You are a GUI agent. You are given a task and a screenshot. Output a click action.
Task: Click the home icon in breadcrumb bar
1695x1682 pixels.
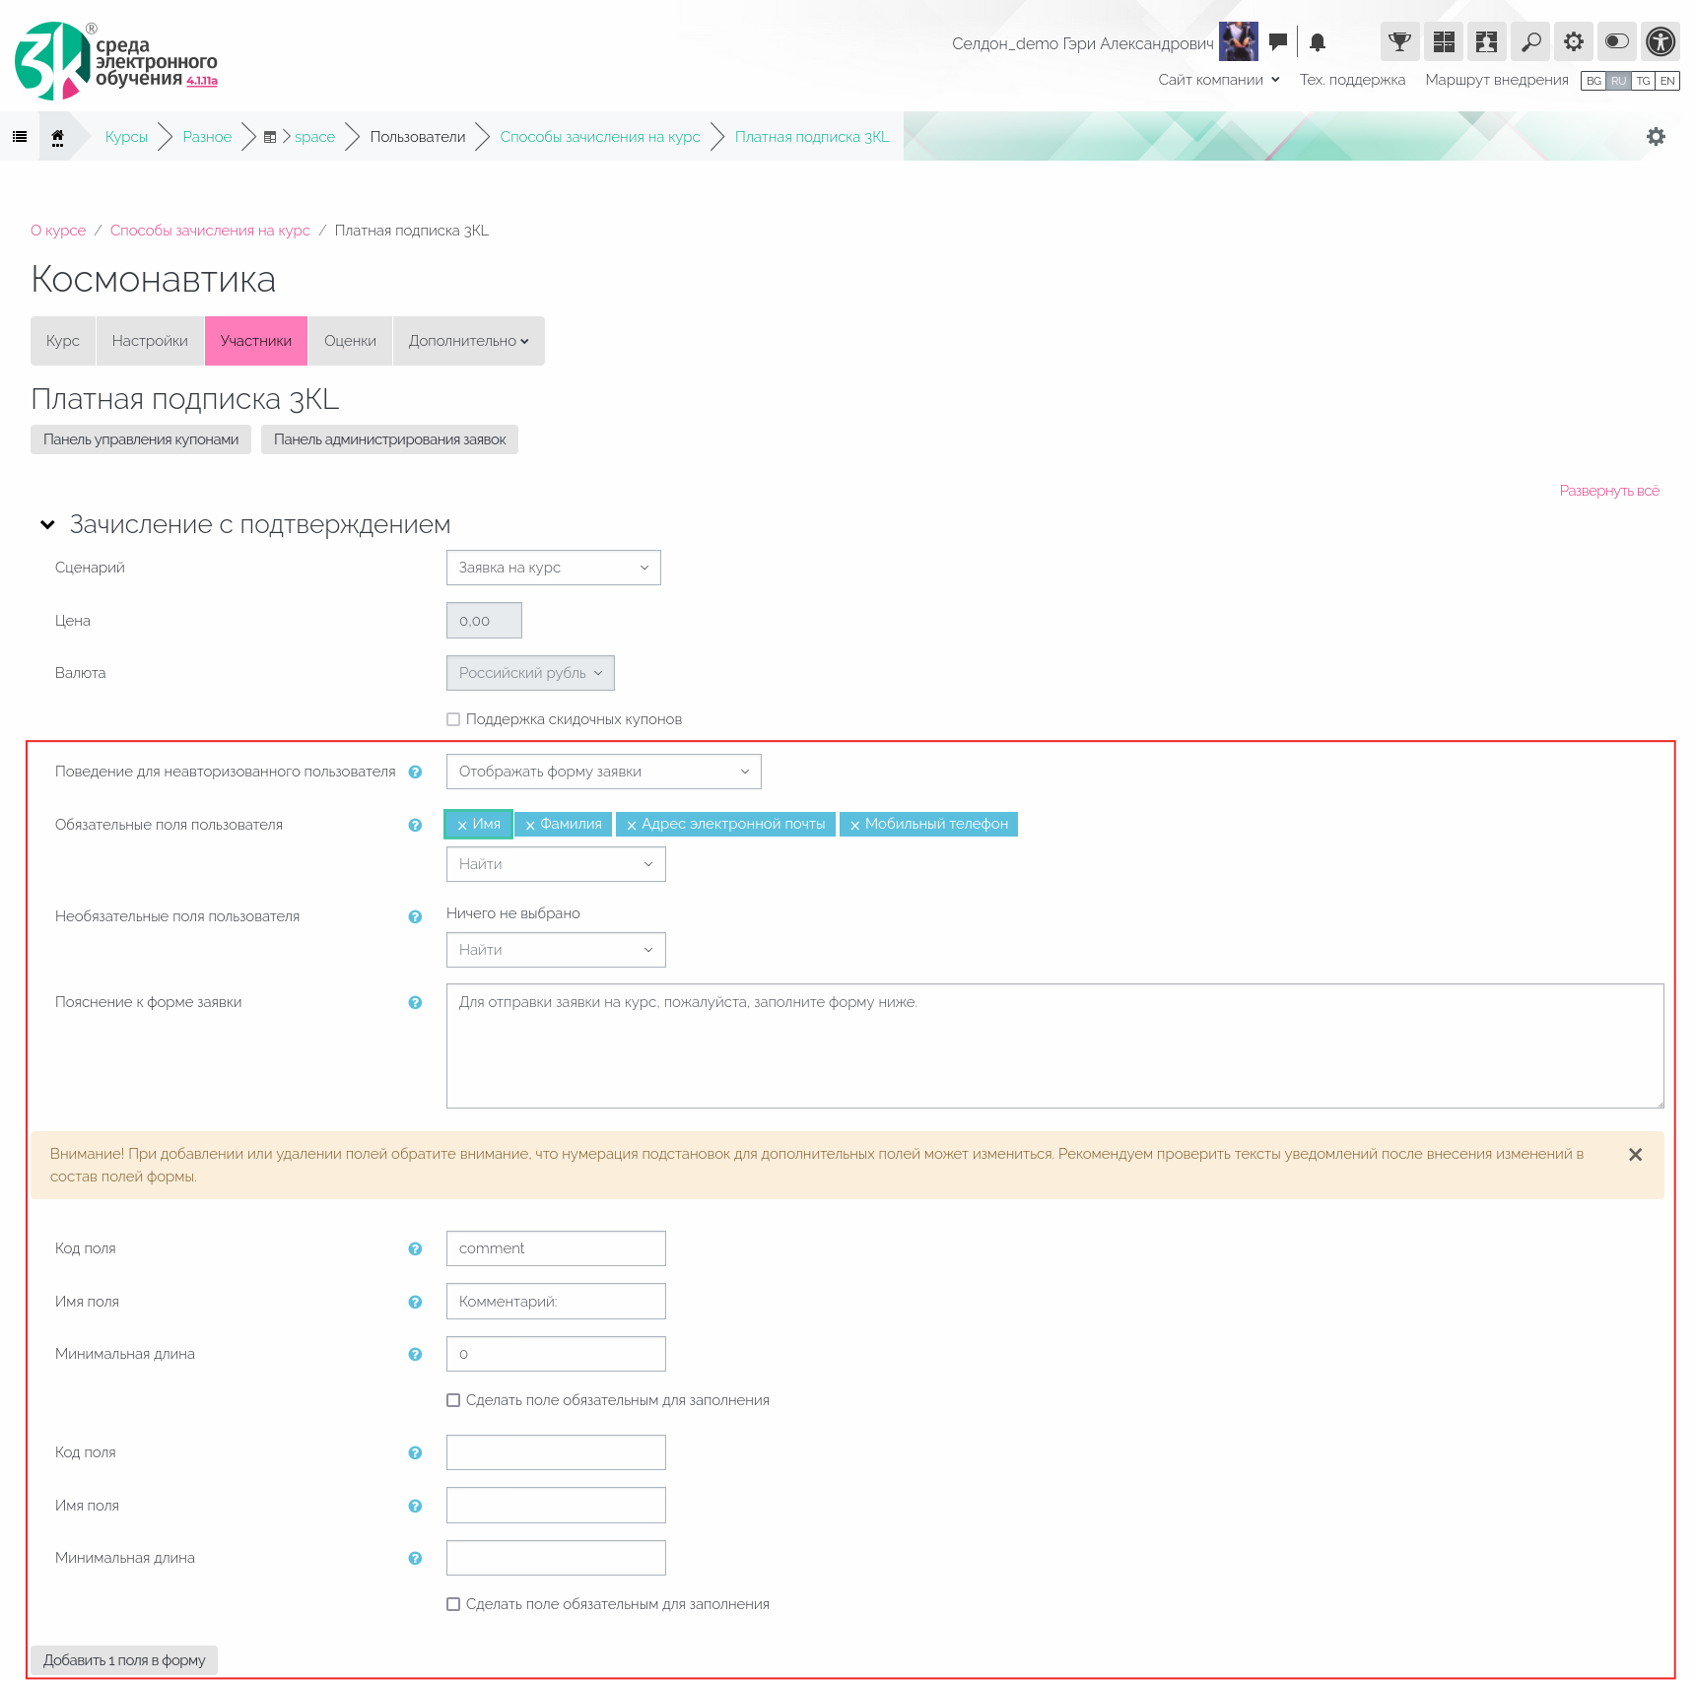point(58,137)
